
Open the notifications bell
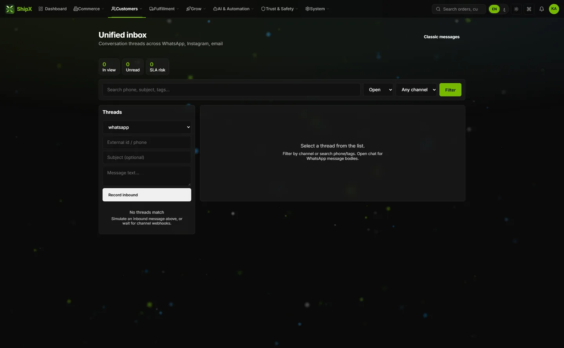pyautogui.click(x=542, y=9)
